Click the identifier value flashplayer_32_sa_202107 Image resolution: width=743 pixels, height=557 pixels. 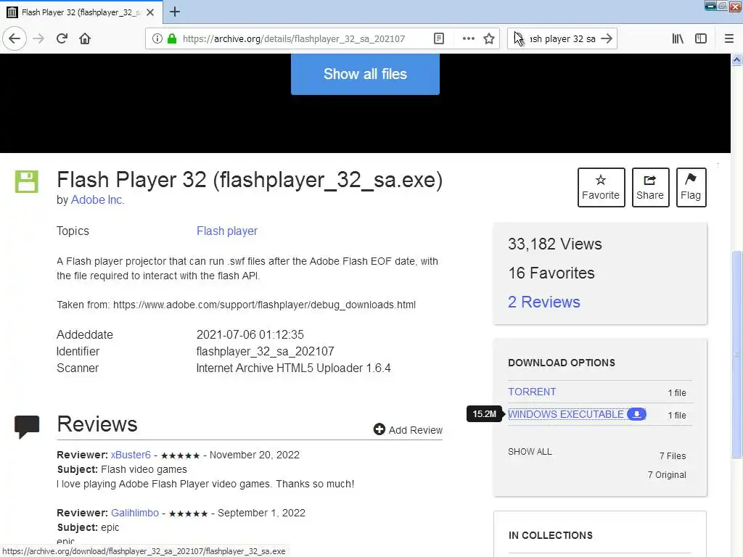tap(266, 352)
